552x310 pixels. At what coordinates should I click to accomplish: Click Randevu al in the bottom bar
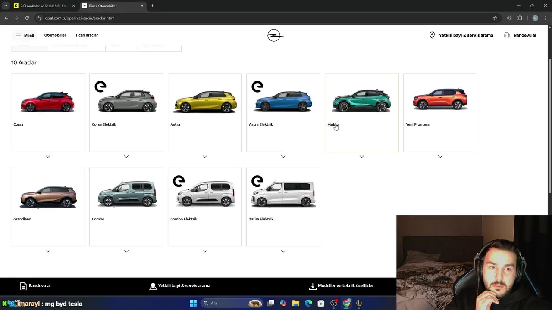pos(39,286)
